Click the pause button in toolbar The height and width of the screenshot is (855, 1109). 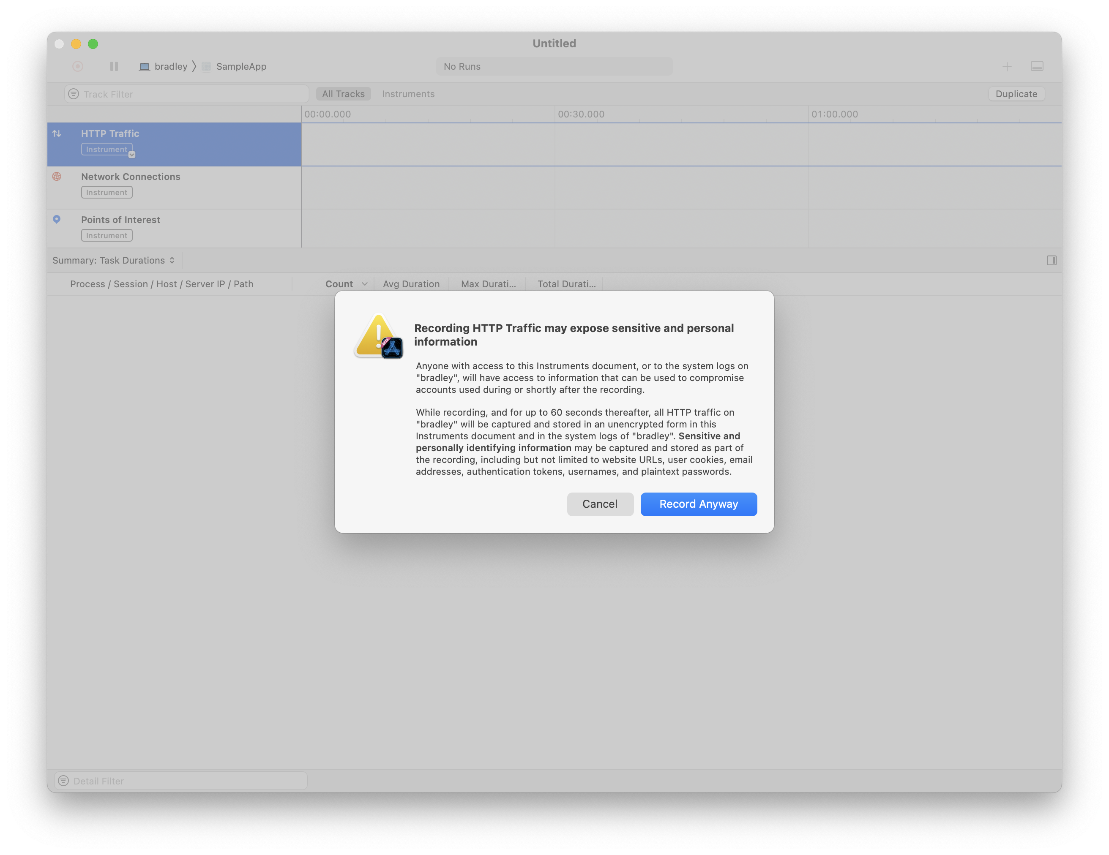114,66
